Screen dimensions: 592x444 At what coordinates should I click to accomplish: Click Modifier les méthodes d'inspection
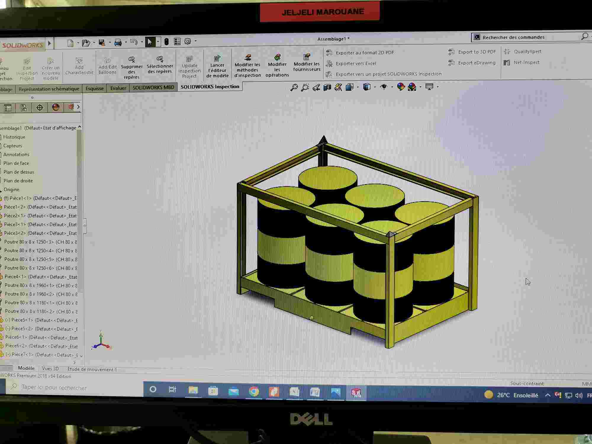[247, 66]
